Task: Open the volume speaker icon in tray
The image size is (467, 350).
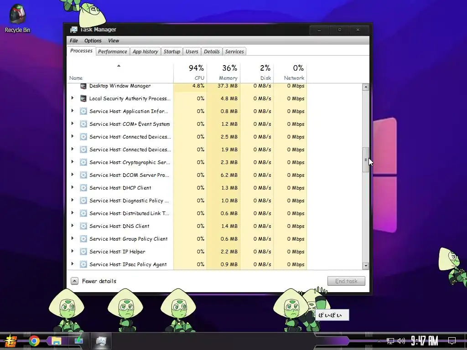Action: pyautogui.click(x=401, y=341)
